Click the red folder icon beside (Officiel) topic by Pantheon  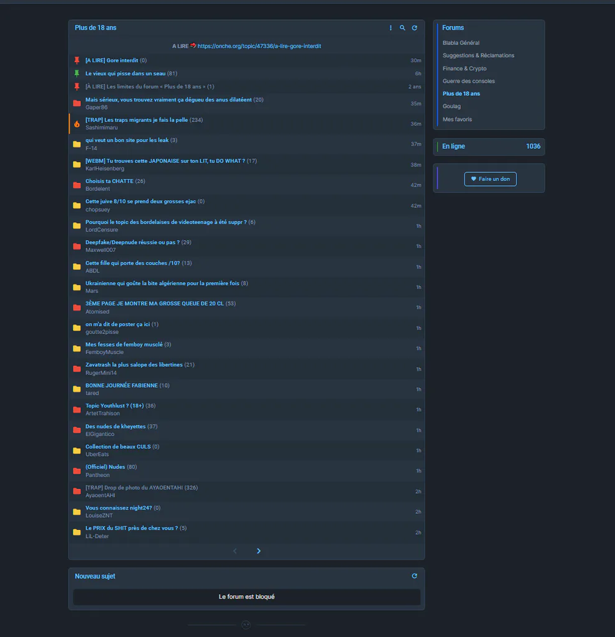(76, 471)
